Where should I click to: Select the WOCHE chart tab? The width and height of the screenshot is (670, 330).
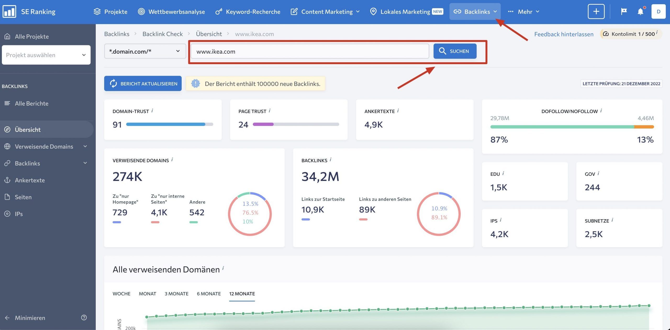pos(121,294)
